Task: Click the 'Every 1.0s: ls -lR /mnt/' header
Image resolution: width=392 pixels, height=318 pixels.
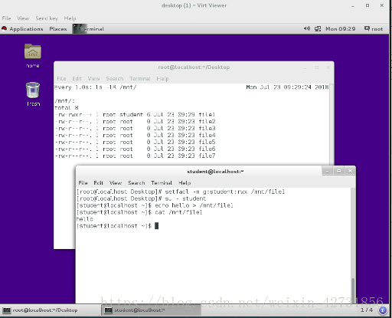Action: tap(96, 87)
